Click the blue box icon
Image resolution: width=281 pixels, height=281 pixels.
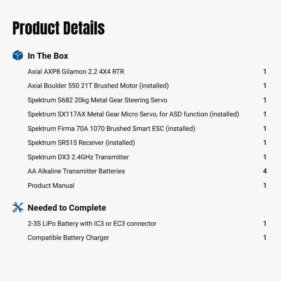(x=18, y=56)
